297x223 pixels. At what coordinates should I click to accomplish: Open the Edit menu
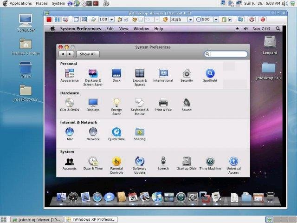(x=110, y=29)
